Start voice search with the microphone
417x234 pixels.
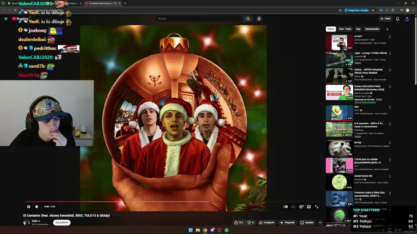click(x=259, y=19)
